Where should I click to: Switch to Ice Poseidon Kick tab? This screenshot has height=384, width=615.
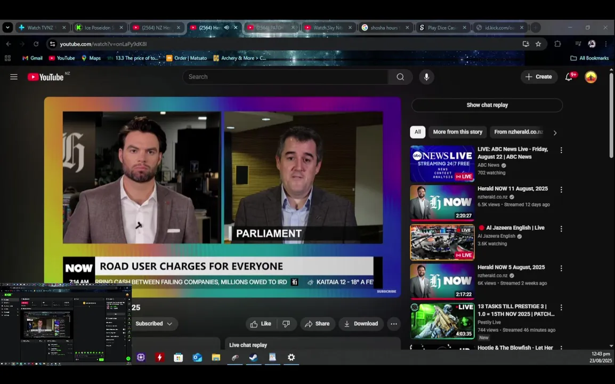tap(98, 28)
